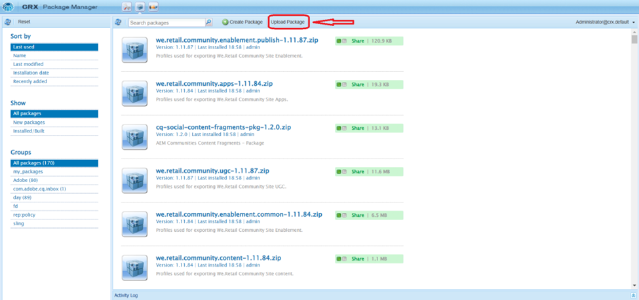Screen dimensions: 639x300
Task: Select the All packages (170) group
Action: click(54, 163)
